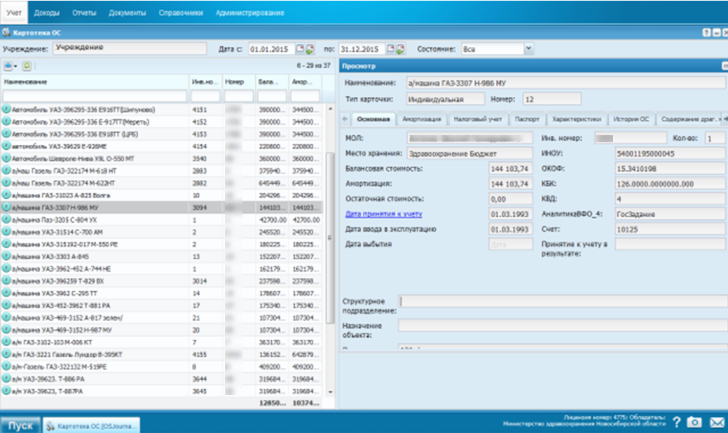
Task: Click the Инв.но column filter box
Action: tap(205, 96)
